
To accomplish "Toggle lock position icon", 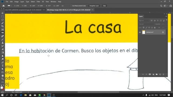I will click(149, 27).
